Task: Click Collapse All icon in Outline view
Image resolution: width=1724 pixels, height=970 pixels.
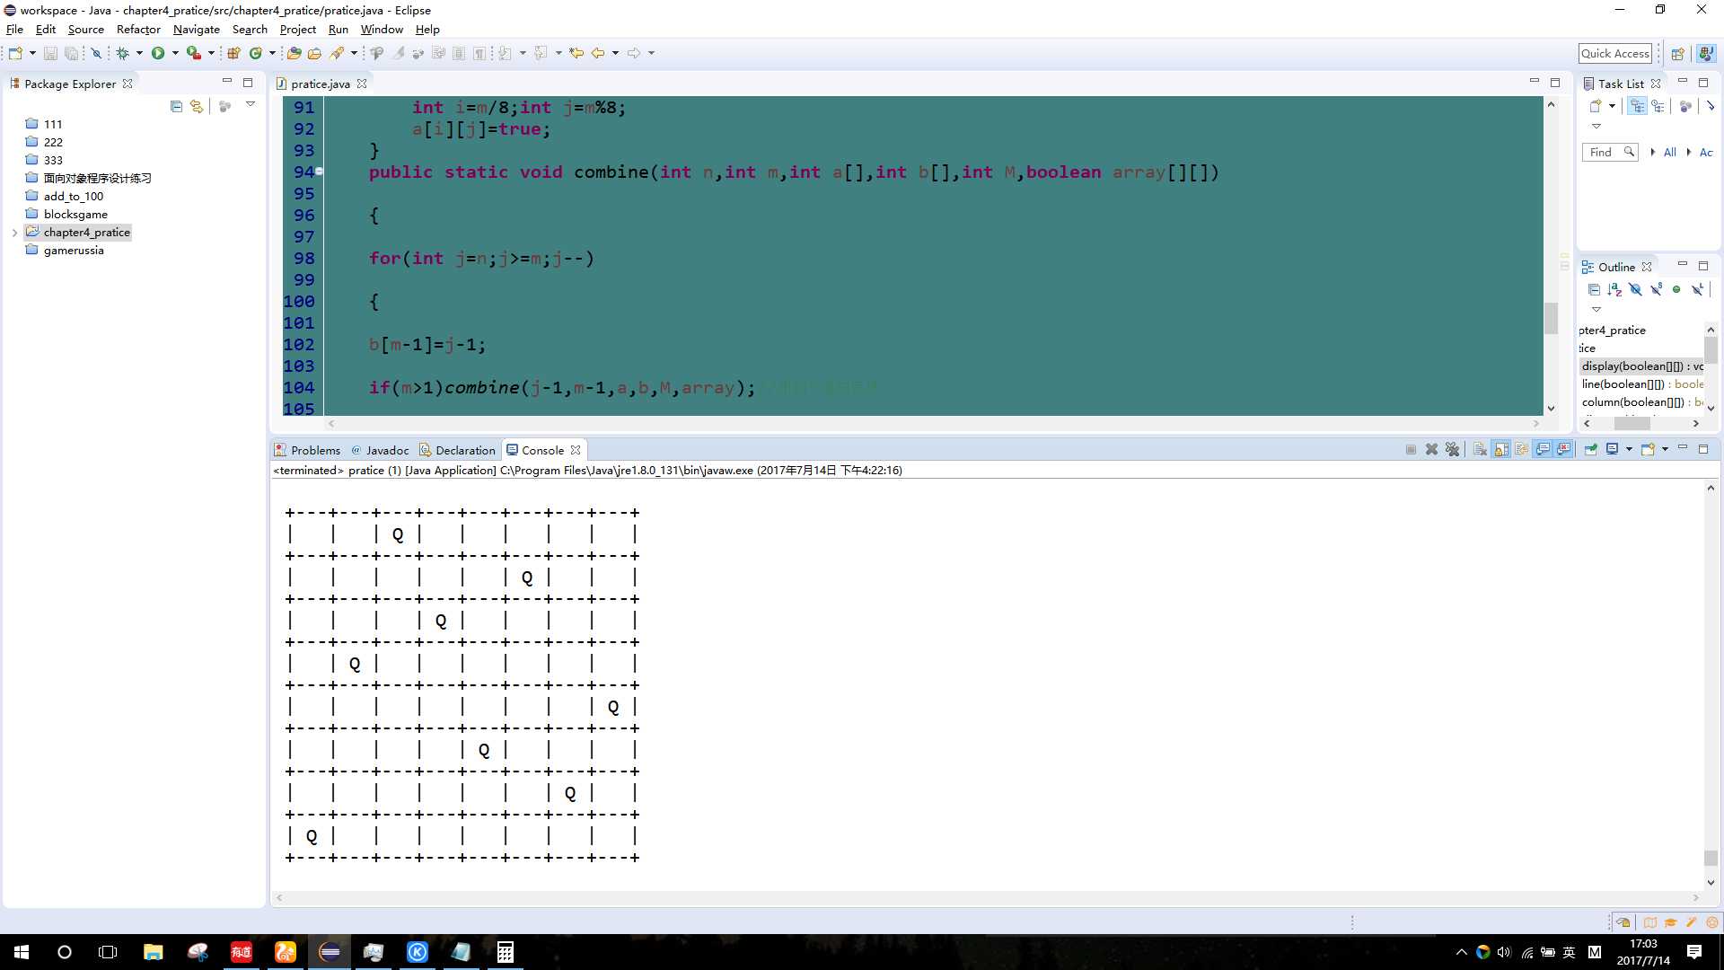Action: tap(1594, 289)
